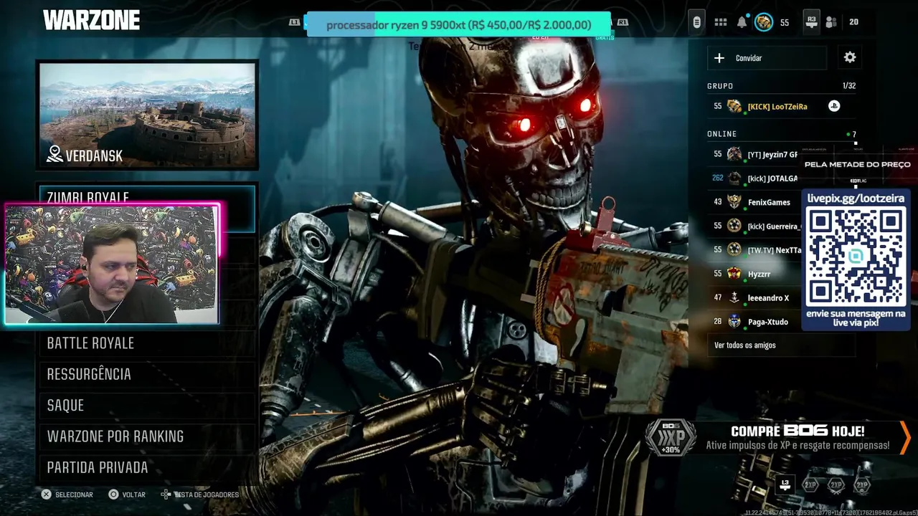The height and width of the screenshot is (516, 918).
Task: Click the friend count 20 in top bar
Action: point(853,22)
